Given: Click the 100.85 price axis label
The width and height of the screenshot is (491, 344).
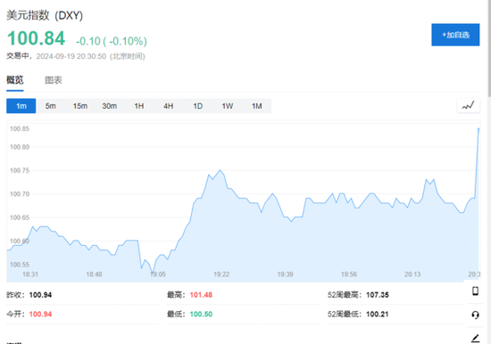Looking at the screenshot, I should [x=20, y=128].
